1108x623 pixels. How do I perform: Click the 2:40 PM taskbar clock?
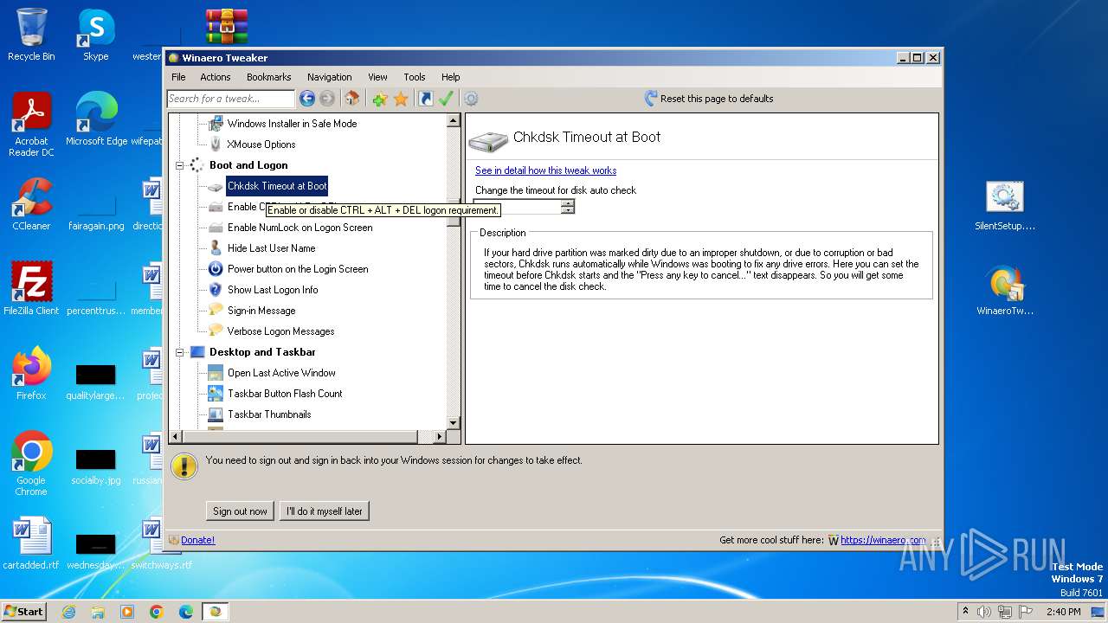pyautogui.click(x=1064, y=612)
